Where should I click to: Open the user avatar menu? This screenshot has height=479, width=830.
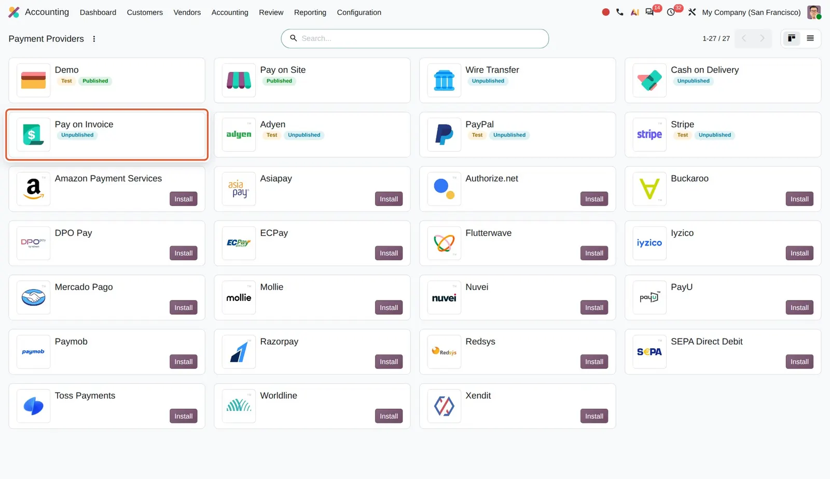point(814,12)
